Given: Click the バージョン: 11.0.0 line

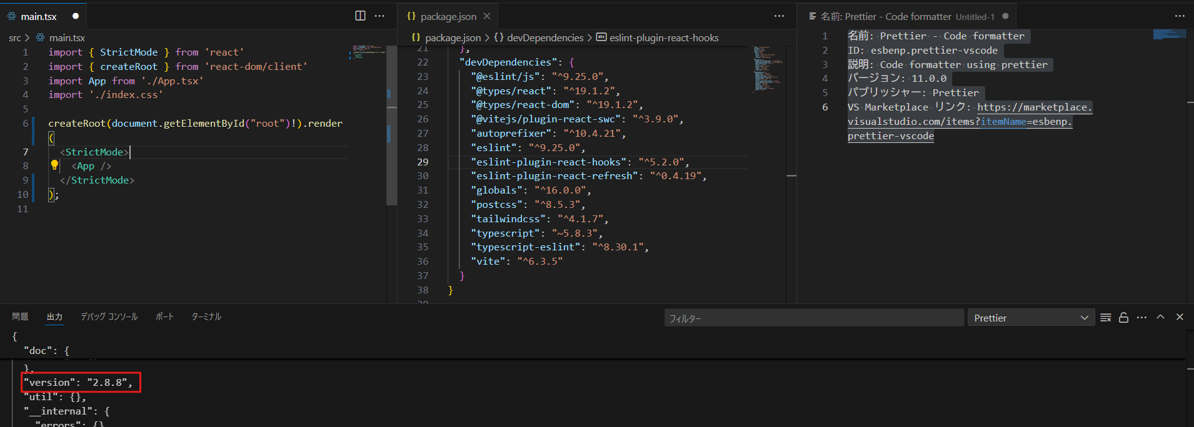Looking at the screenshot, I should click(x=897, y=78).
